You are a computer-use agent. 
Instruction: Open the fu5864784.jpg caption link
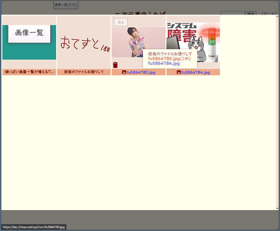point(195,72)
